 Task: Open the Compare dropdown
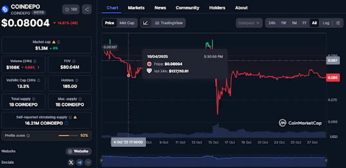point(249,23)
